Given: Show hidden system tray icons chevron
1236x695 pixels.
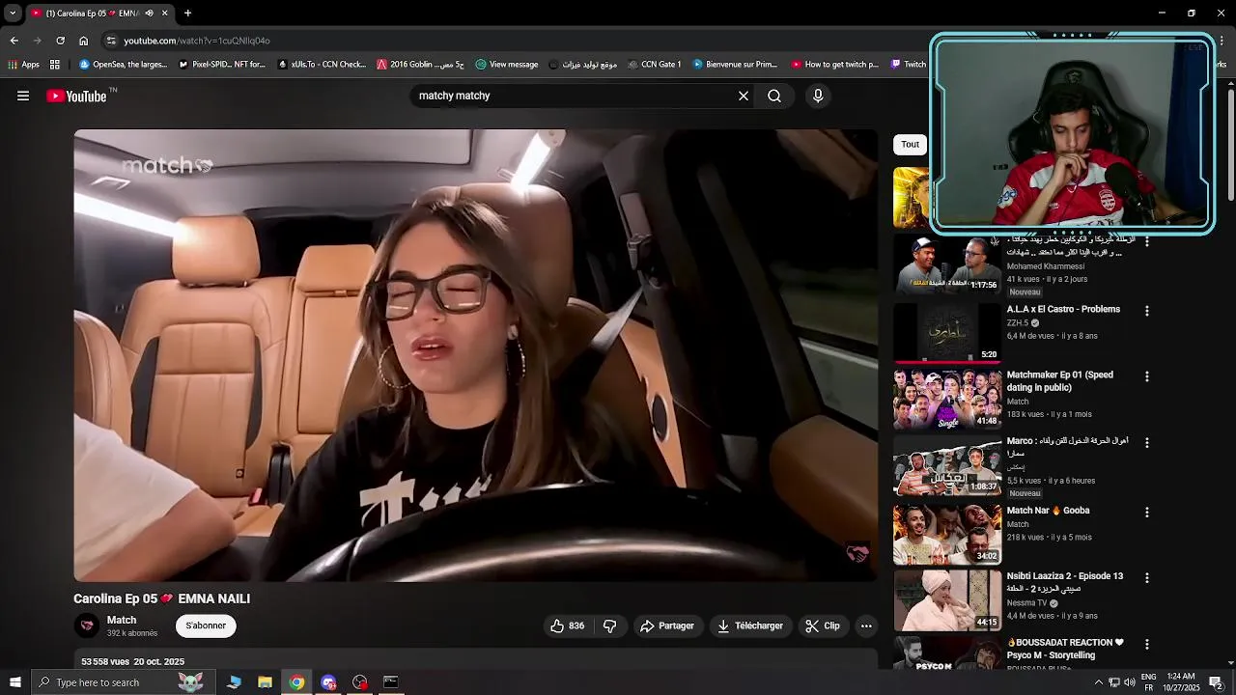Looking at the screenshot, I should coord(1098,682).
